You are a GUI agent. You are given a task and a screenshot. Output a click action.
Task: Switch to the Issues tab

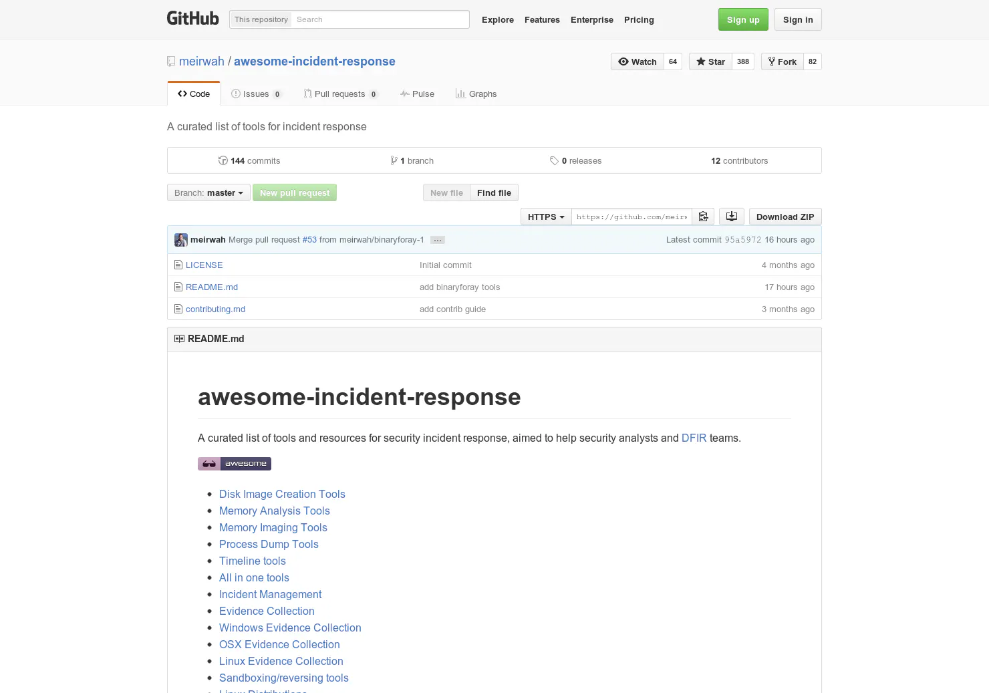tap(257, 94)
